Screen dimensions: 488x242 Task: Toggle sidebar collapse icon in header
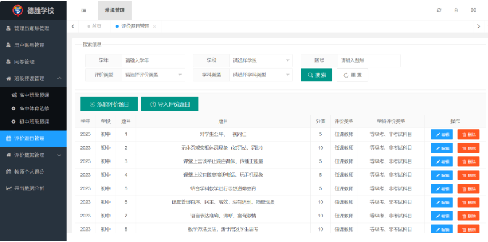(x=83, y=10)
